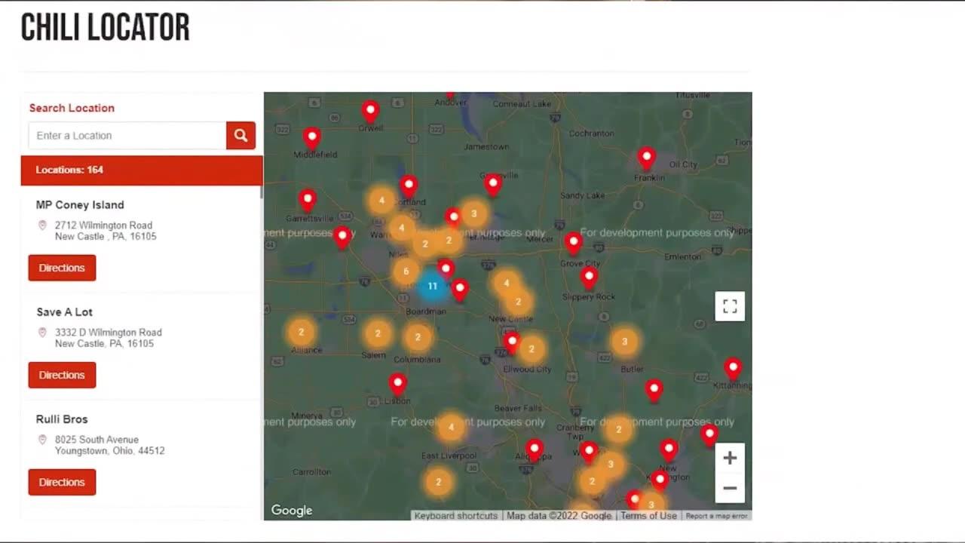
Task: Focus the Enter a Location field
Action: [127, 136]
